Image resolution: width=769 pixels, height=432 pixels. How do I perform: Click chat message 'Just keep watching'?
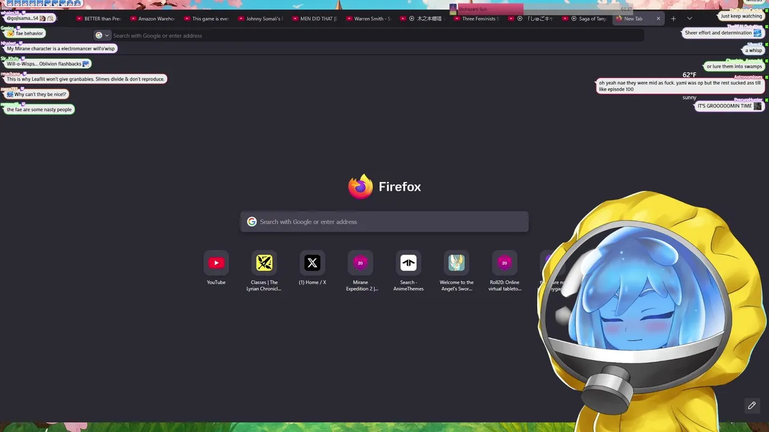click(x=741, y=16)
